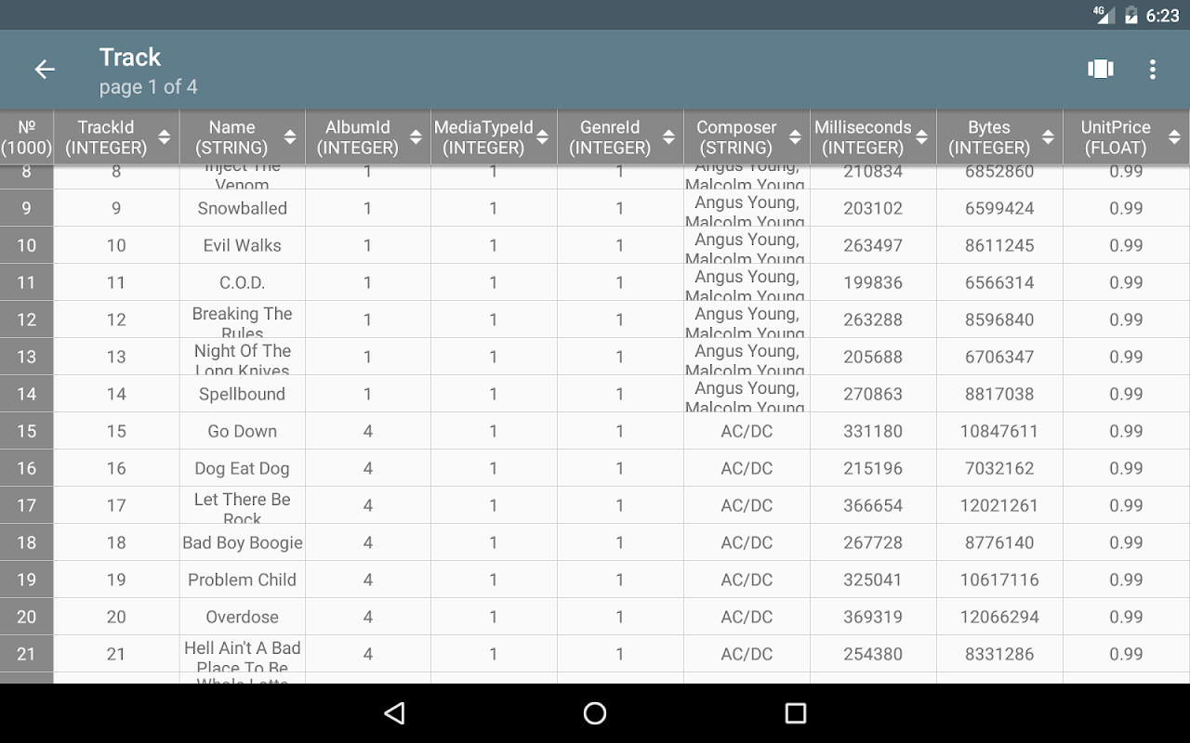Image resolution: width=1190 pixels, height=743 pixels.
Task: Select row number 21 header
Action: (27, 654)
